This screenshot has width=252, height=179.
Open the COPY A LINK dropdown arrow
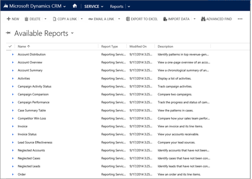pos(82,19)
